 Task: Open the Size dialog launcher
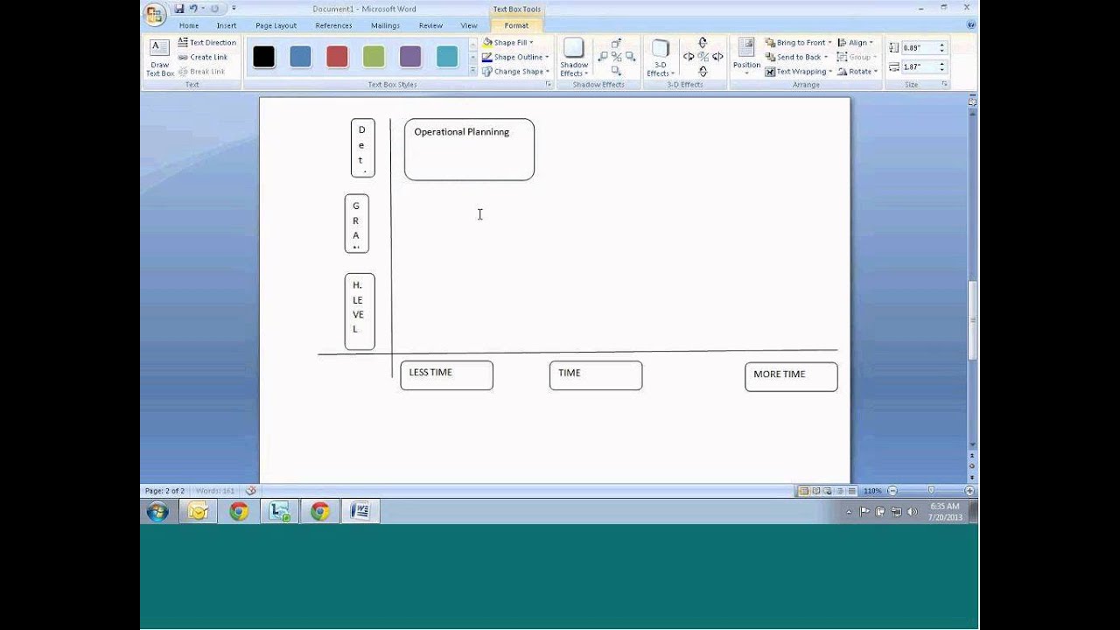pos(944,85)
